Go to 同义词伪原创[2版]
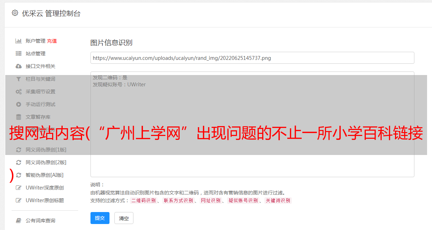 (x=46, y=162)
